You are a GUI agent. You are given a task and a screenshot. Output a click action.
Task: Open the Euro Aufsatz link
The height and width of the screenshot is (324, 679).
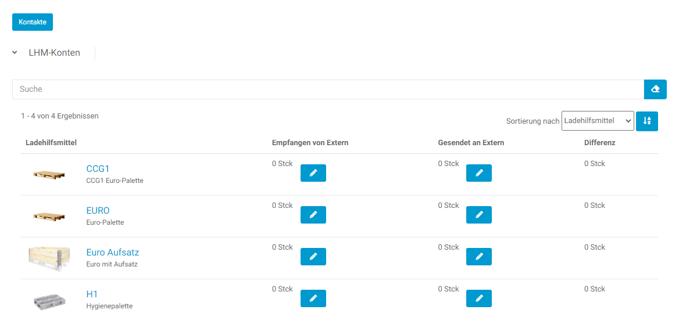pyautogui.click(x=112, y=253)
